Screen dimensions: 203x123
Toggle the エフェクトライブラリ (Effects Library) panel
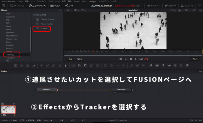point(37,6)
